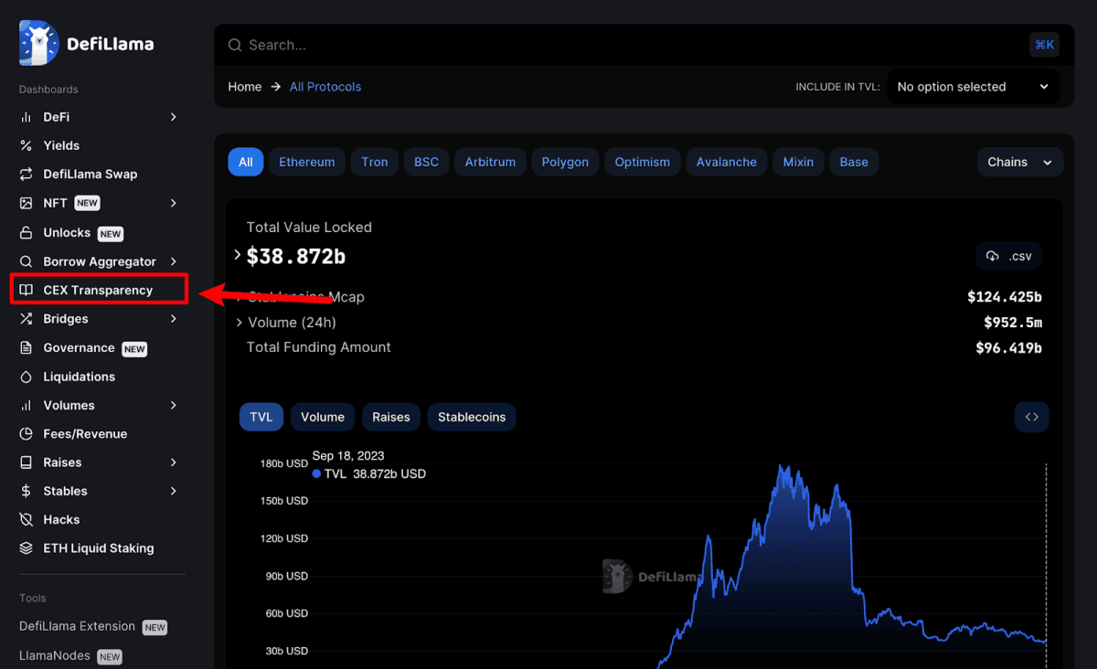Click the Hacks shield icon
The height and width of the screenshot is (669, 1097).
point(27,520)
